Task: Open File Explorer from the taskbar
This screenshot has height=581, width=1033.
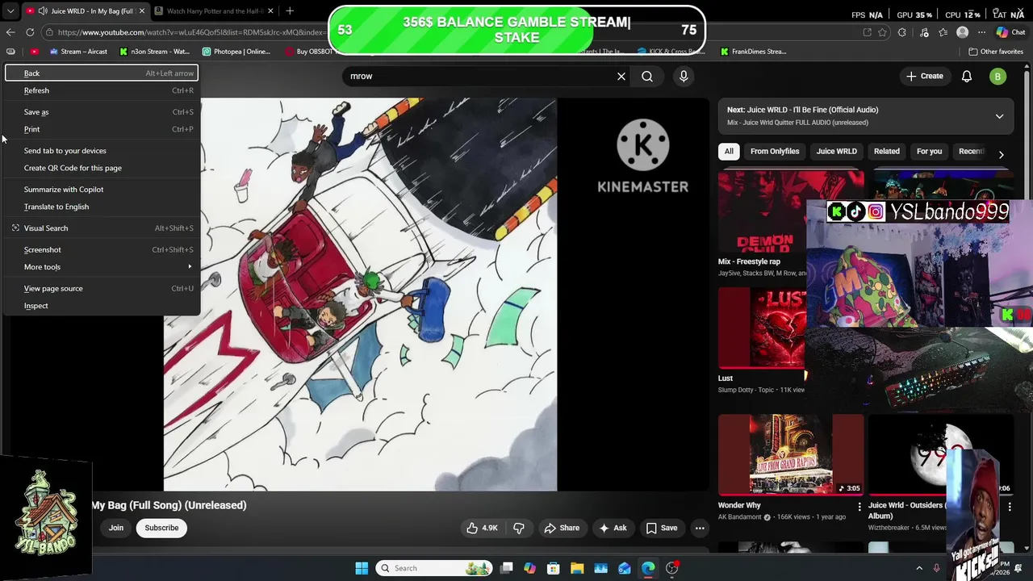Action: (577, 568)
